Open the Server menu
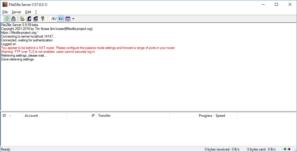The image size is (297, 152). [x=16, y=12]
